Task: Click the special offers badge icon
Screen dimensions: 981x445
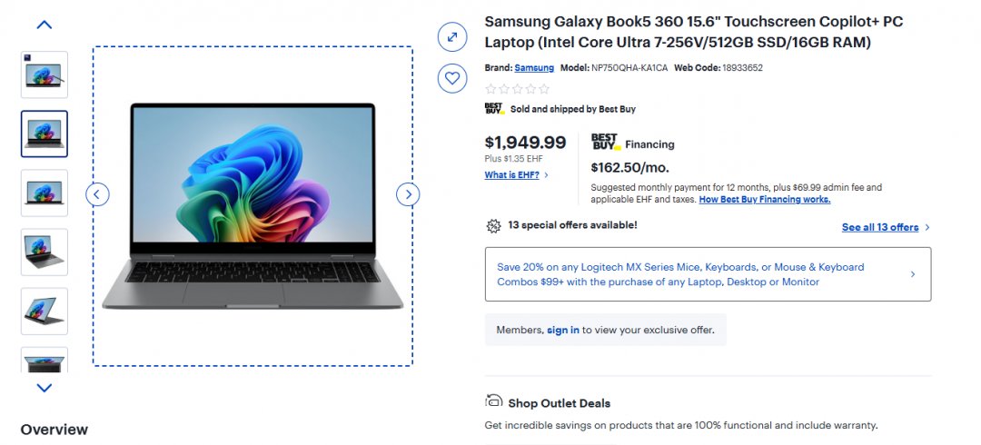Action: [x=493, y=225]
